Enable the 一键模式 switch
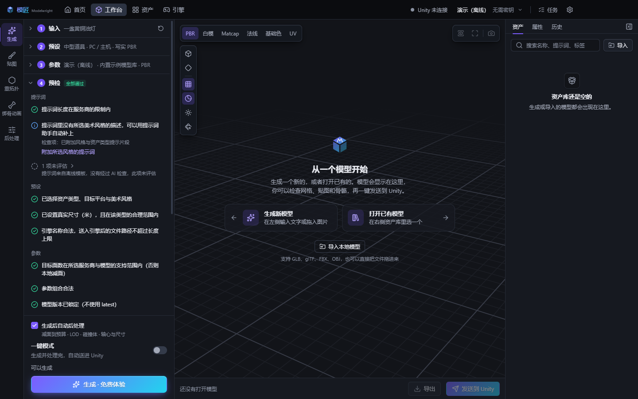 (x=160, y=350)
